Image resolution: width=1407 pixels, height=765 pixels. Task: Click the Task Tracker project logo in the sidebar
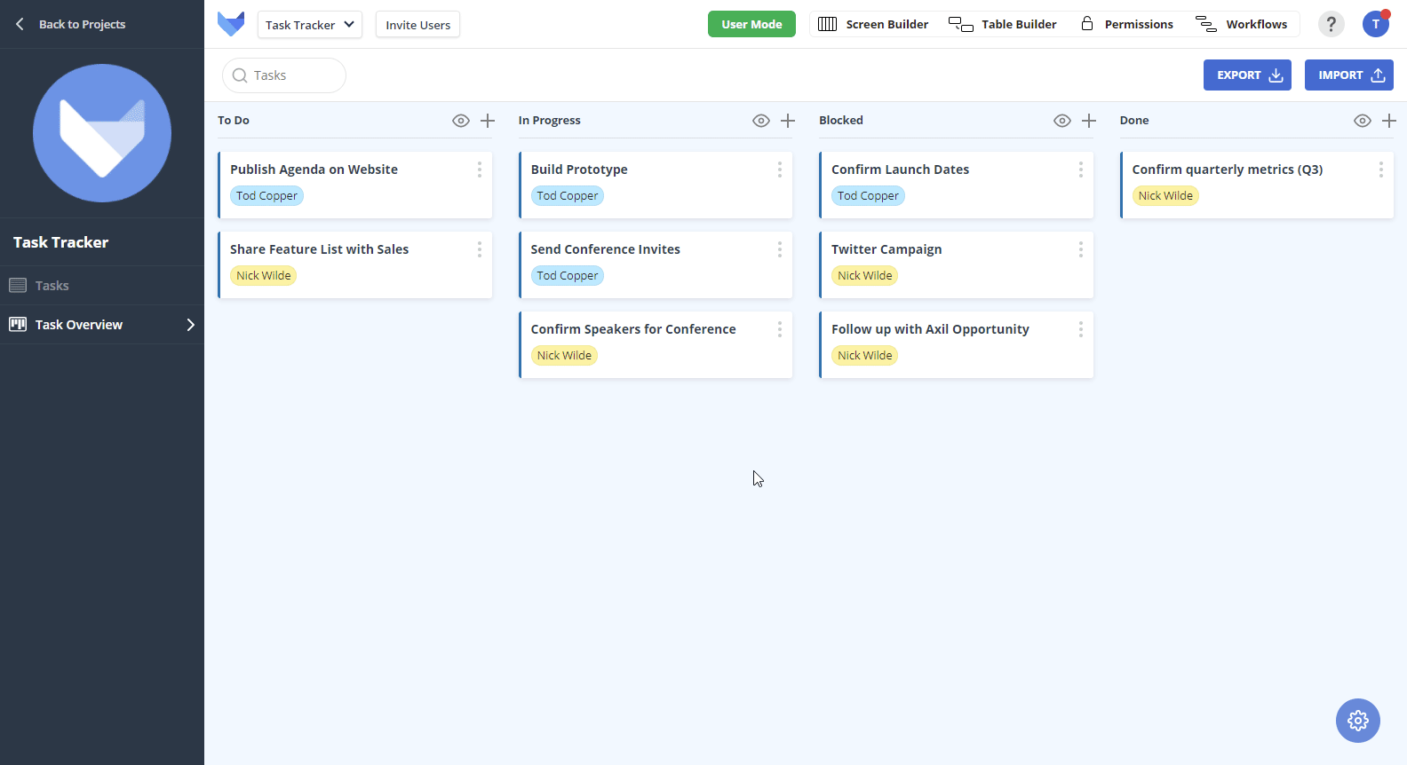click(x=102, y=133)
